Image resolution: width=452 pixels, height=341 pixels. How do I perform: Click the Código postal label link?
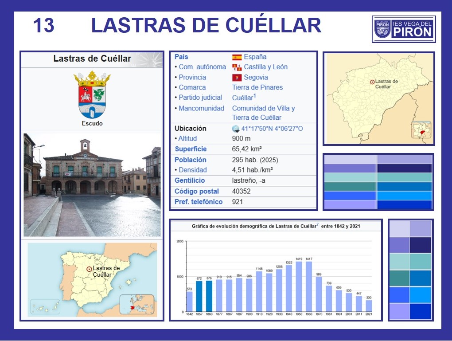(x=197, y=191)
